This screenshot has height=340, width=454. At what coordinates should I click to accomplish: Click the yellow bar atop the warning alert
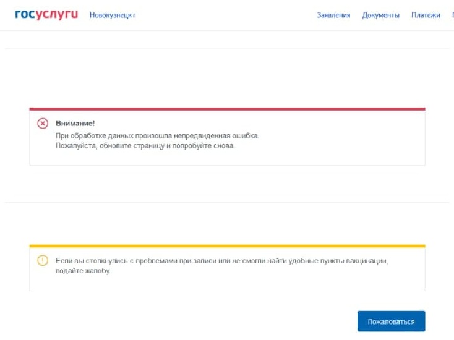coord(227,246)
